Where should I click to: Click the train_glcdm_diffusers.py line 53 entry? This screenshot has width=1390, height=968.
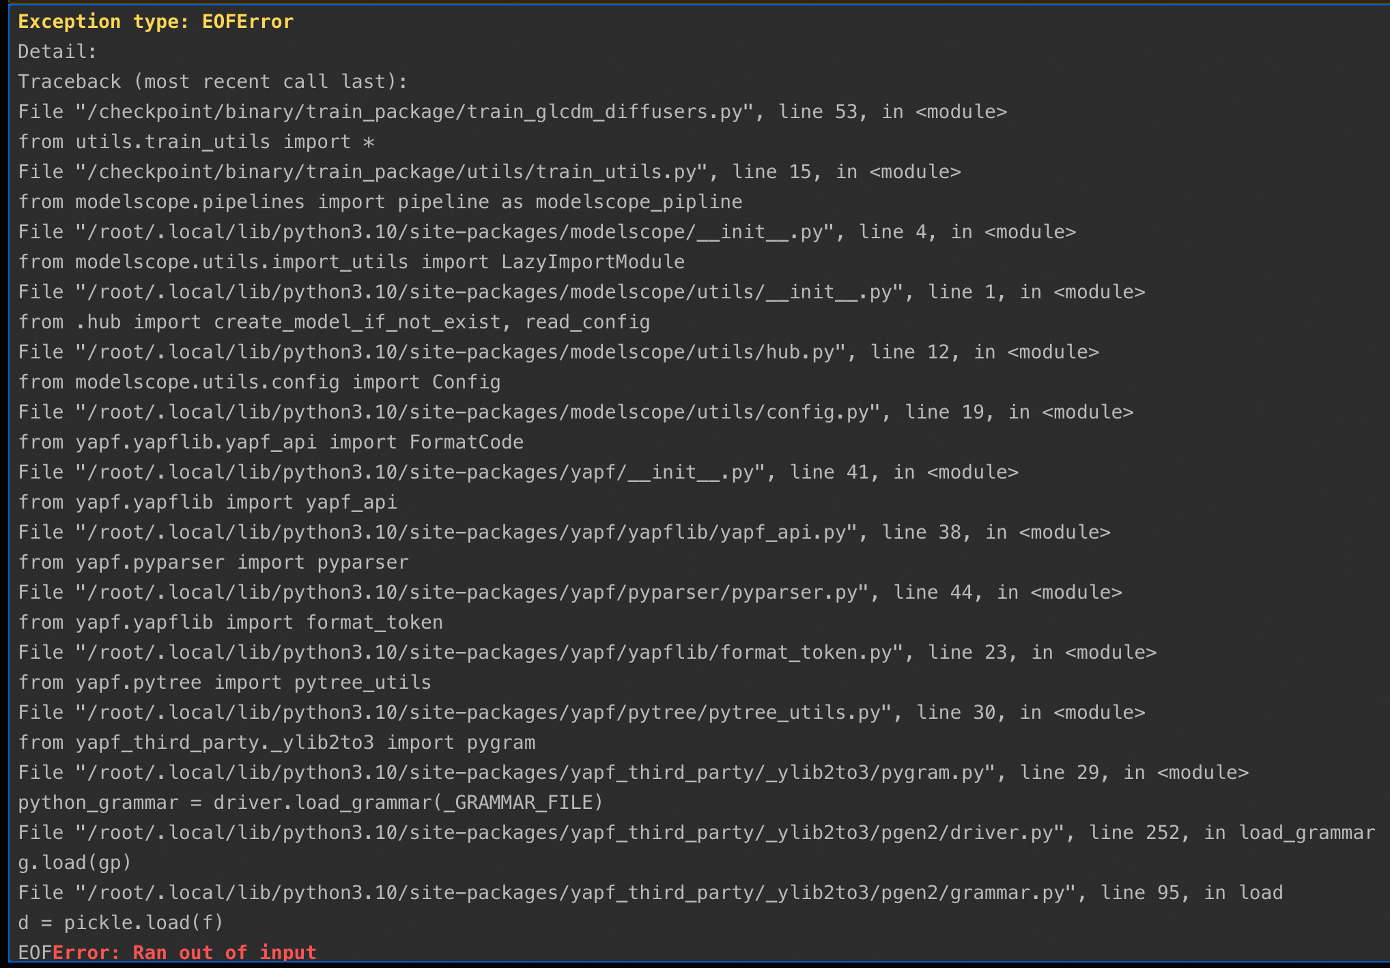(x=513, y=112)
